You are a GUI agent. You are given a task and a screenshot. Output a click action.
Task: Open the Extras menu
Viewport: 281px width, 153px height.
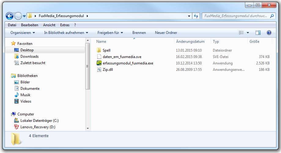click(65, 25)
